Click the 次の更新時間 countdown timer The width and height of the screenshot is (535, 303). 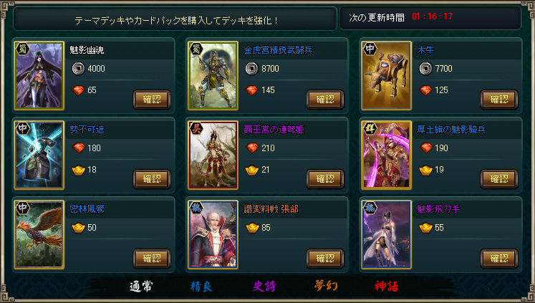(x=432, y=16)
